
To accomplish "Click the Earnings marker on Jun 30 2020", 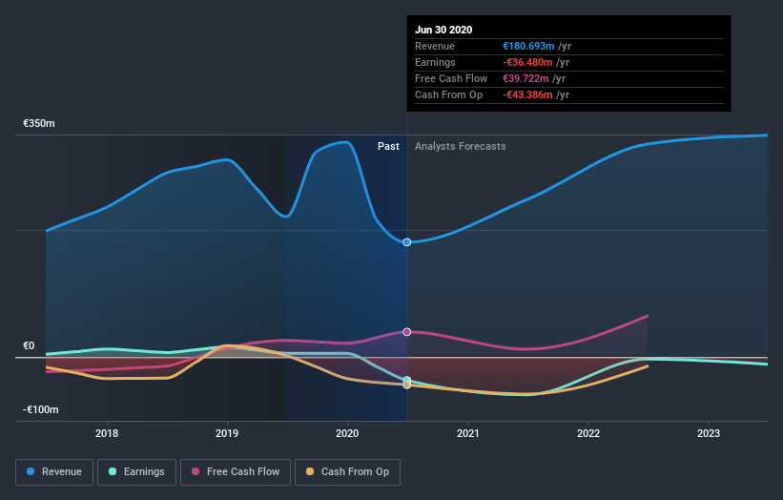I will pyautogui.click(x=407, y=380).
